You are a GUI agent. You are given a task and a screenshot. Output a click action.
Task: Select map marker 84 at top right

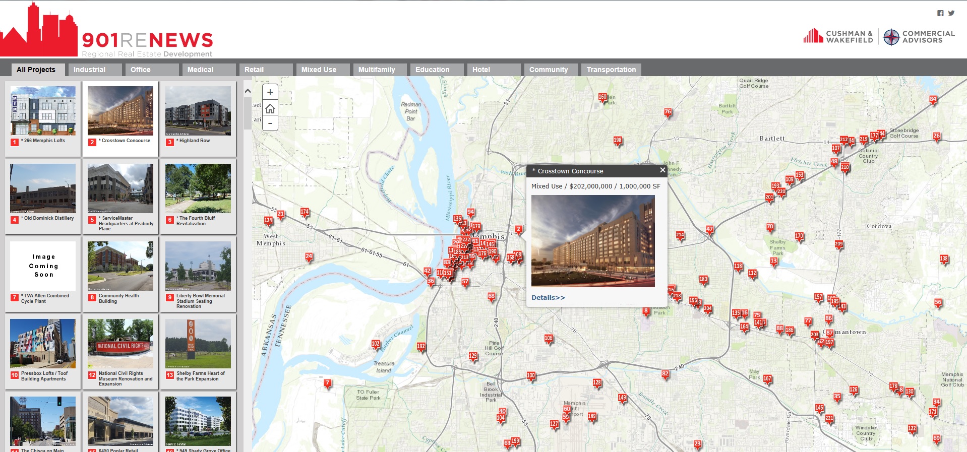(x=933, y=100)
